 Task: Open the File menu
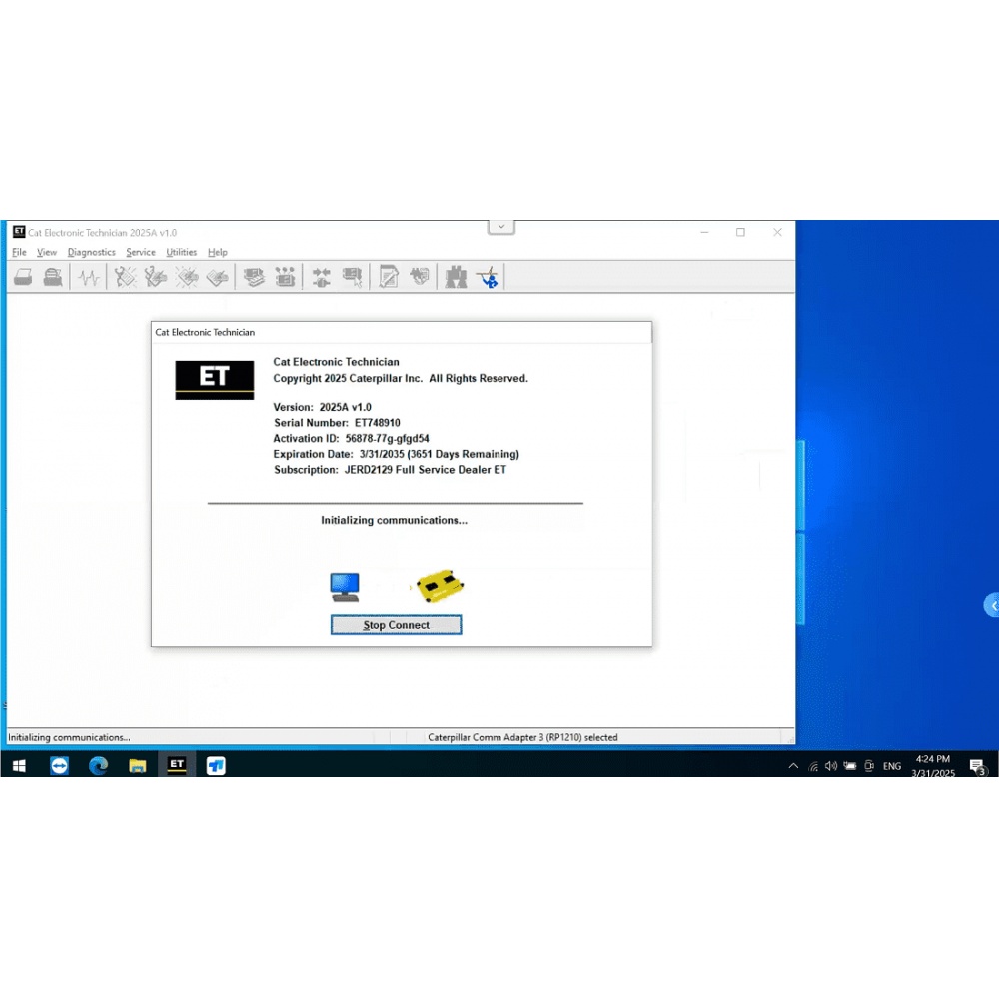pos(19,252)
